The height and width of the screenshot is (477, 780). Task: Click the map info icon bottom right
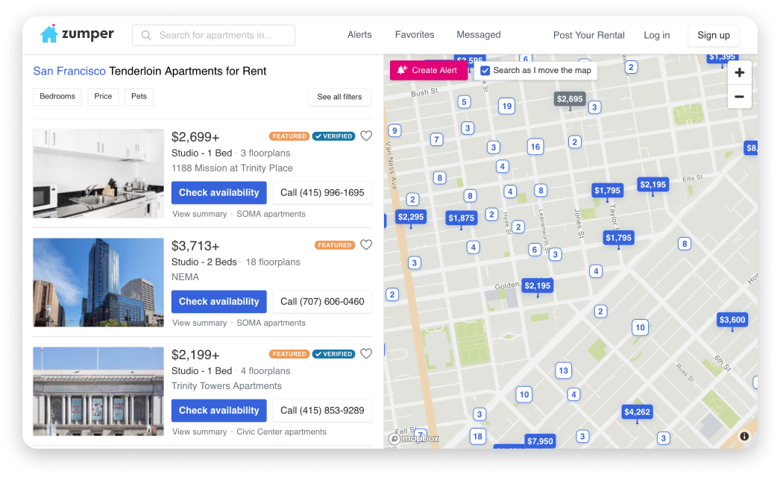[x=744, y=435]
